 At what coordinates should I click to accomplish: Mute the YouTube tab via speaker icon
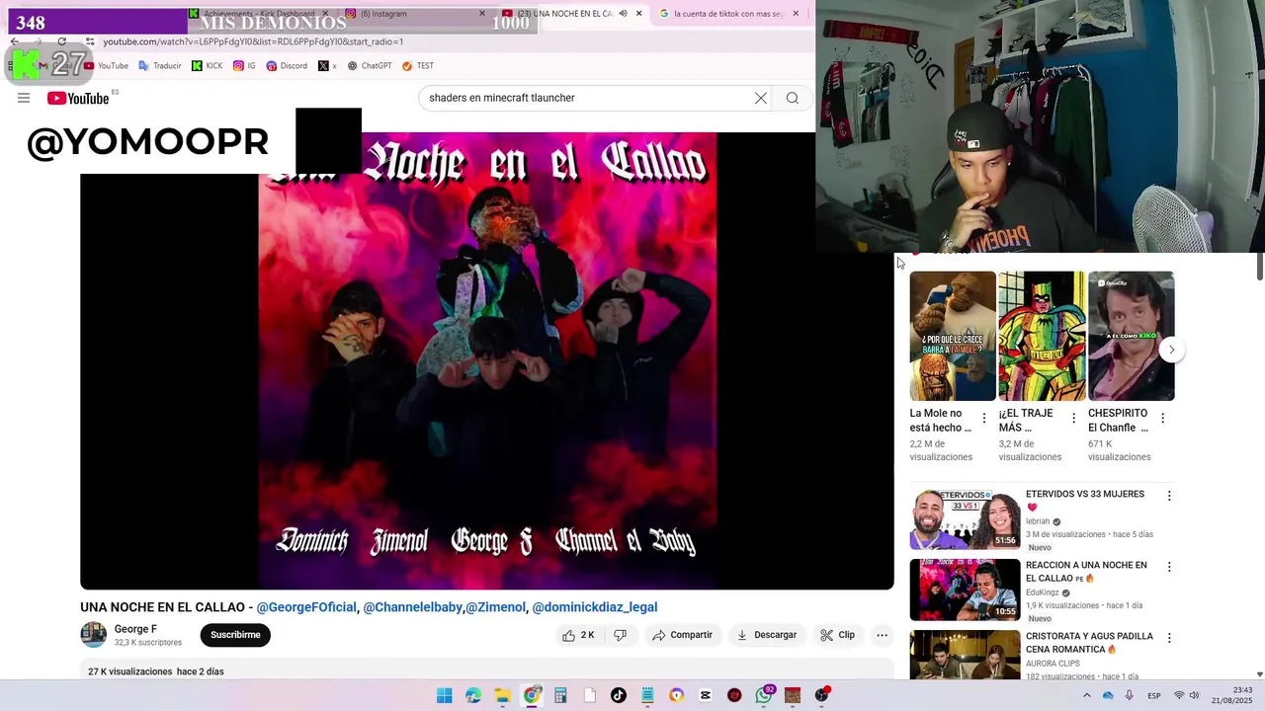(x=623, y=14)
